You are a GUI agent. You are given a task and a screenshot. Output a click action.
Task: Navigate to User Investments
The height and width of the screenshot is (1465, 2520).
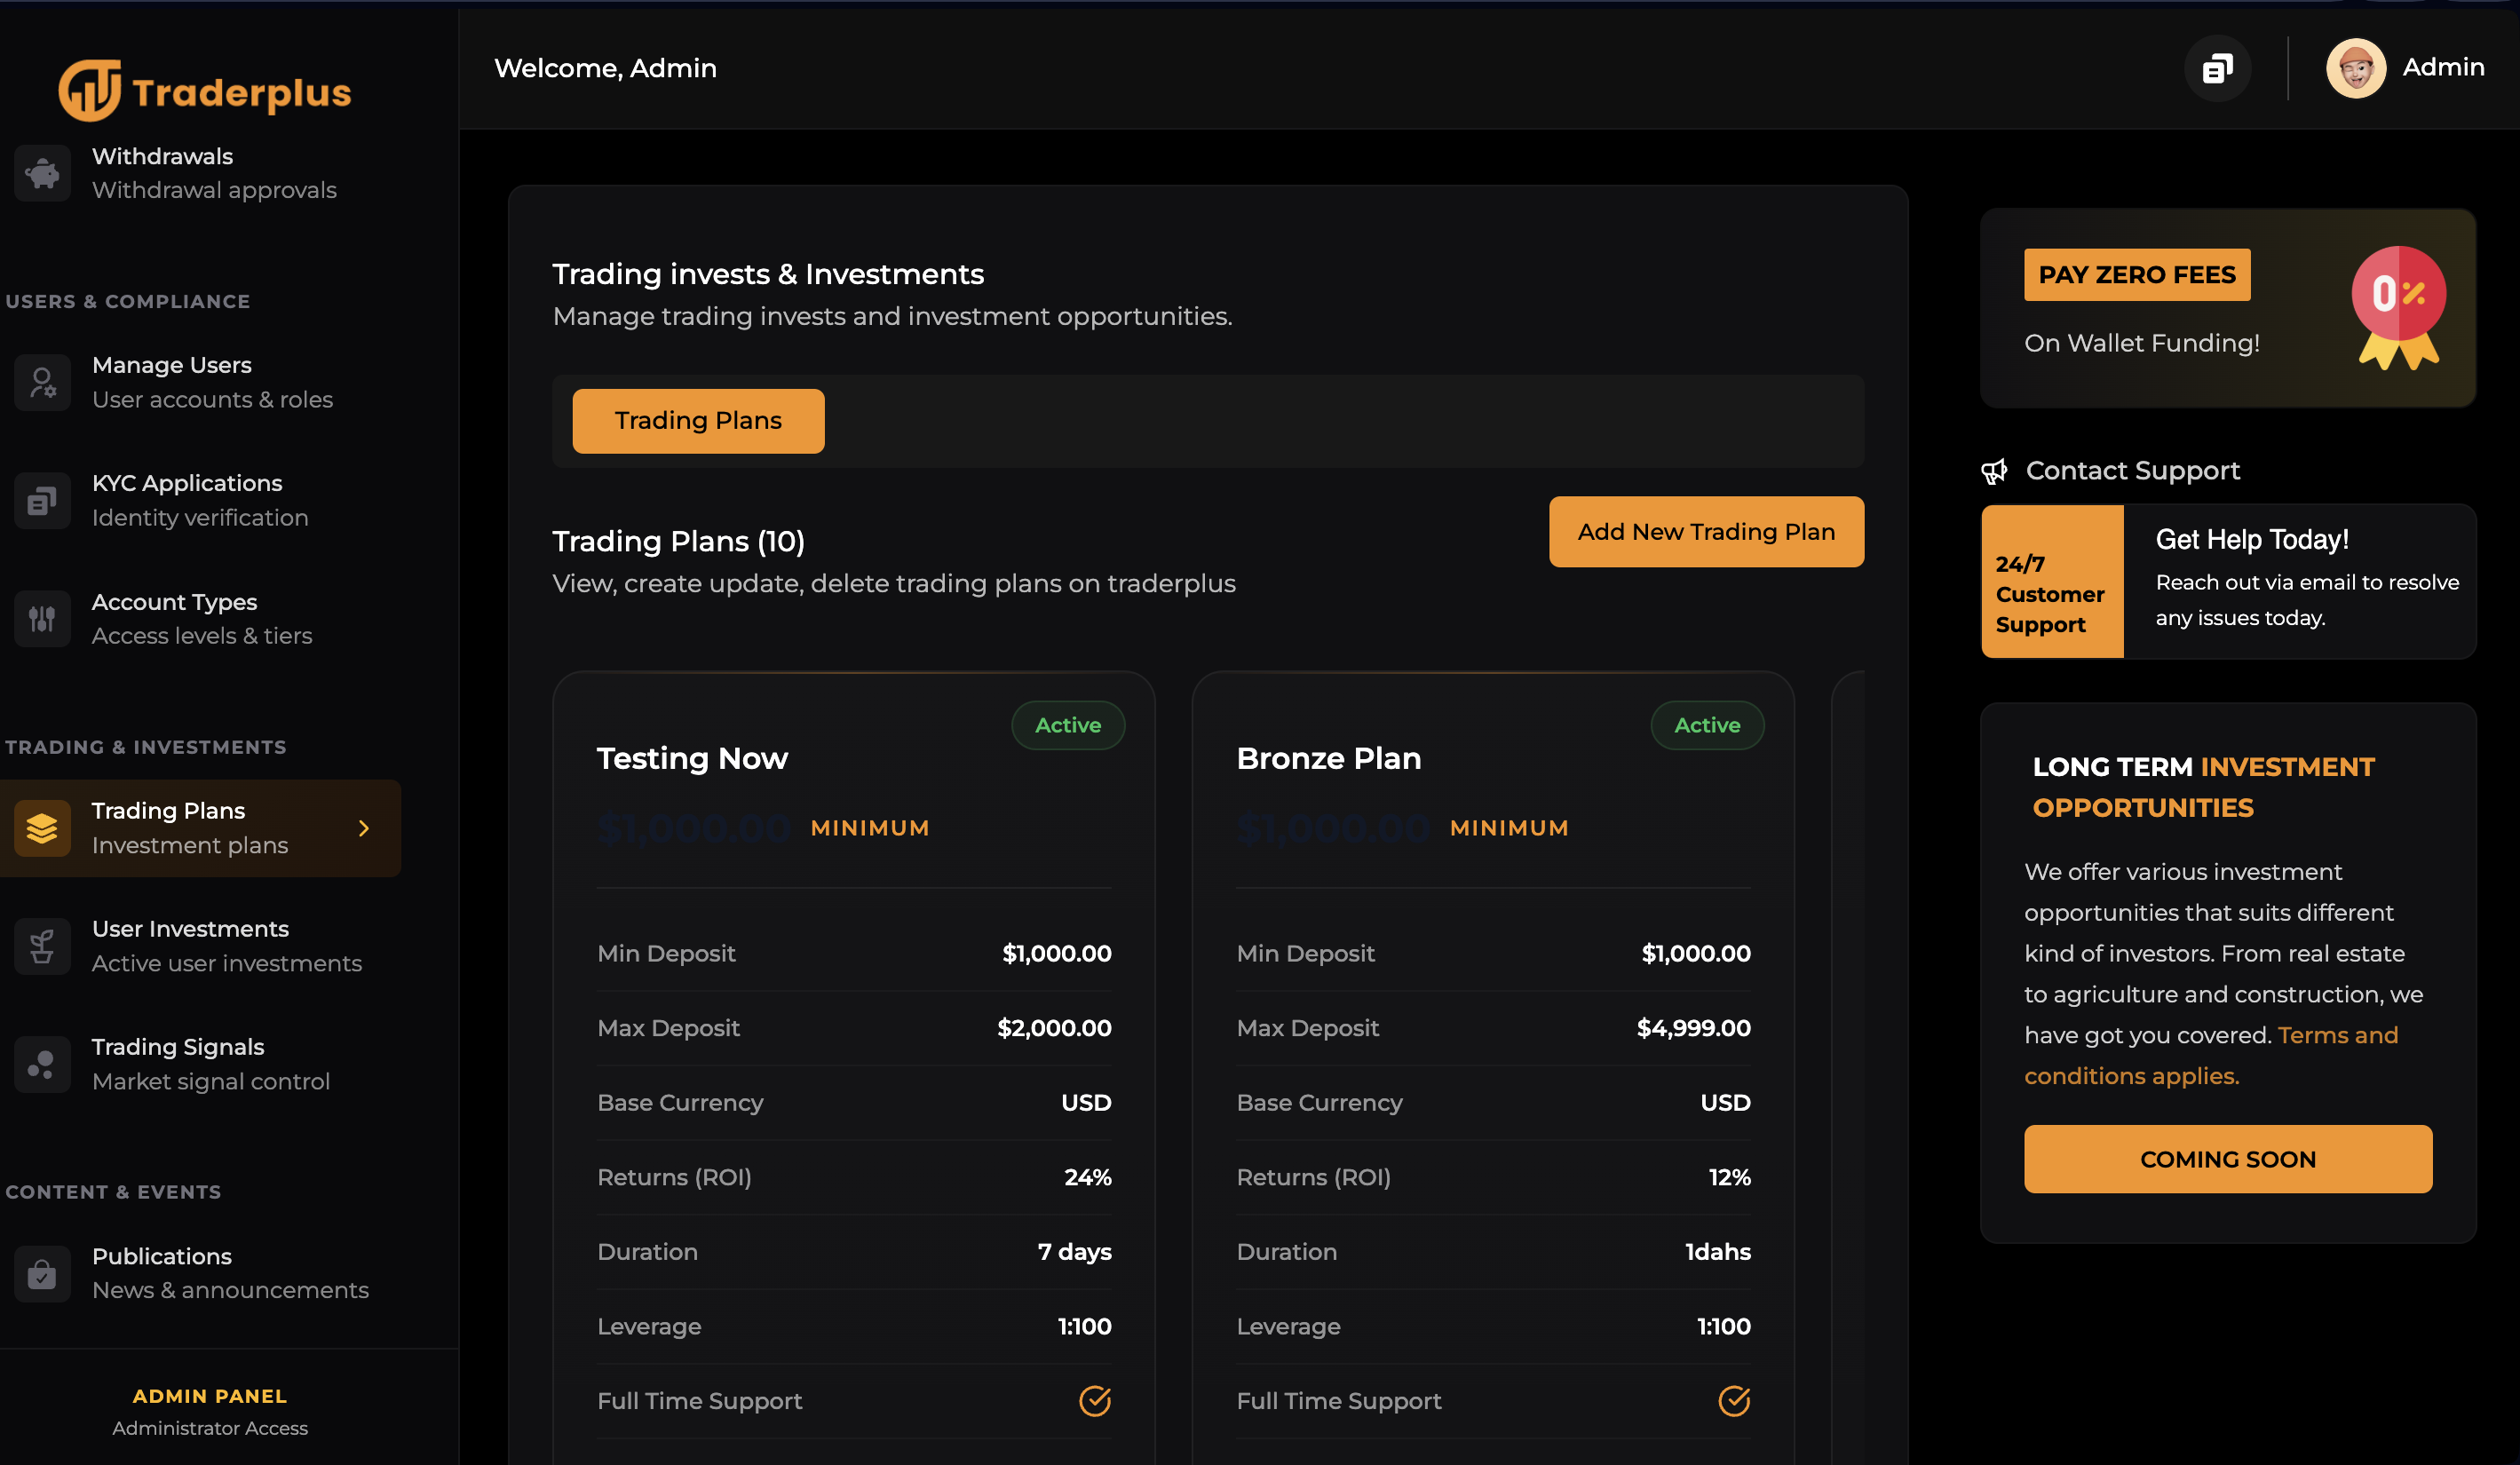[x=200, y=946]
